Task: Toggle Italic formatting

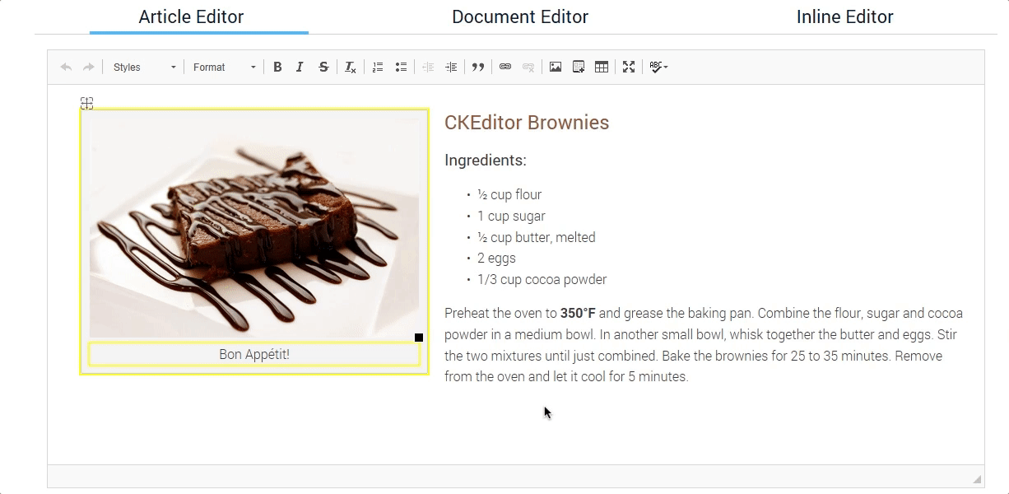Action: click(x=300, y=68)
